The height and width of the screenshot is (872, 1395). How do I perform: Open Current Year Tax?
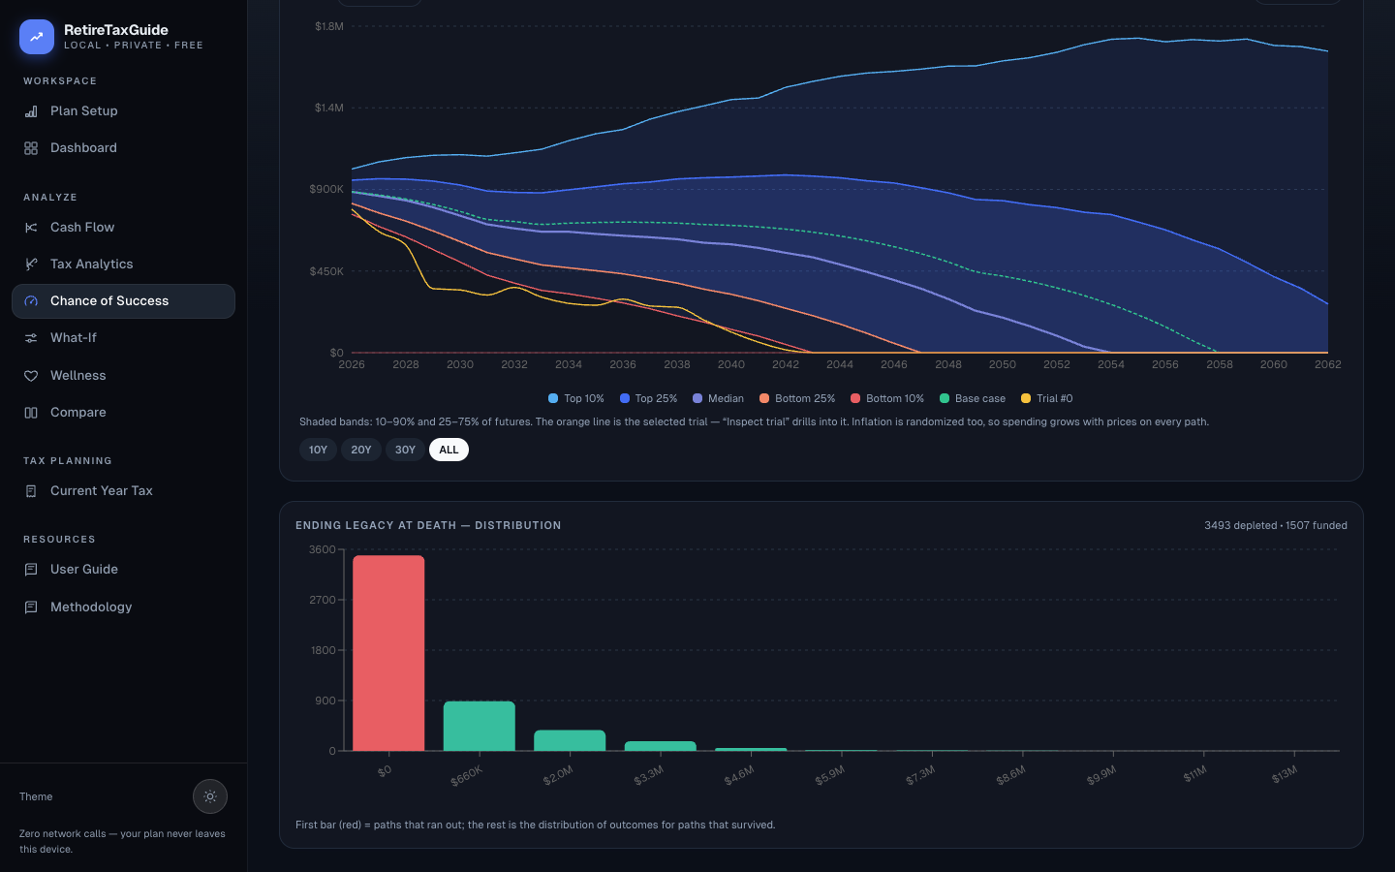(x=123, y=491)
